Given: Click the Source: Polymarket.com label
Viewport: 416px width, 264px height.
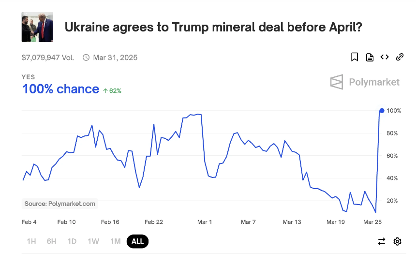Looking at the screenshot, I should point(59,204).
